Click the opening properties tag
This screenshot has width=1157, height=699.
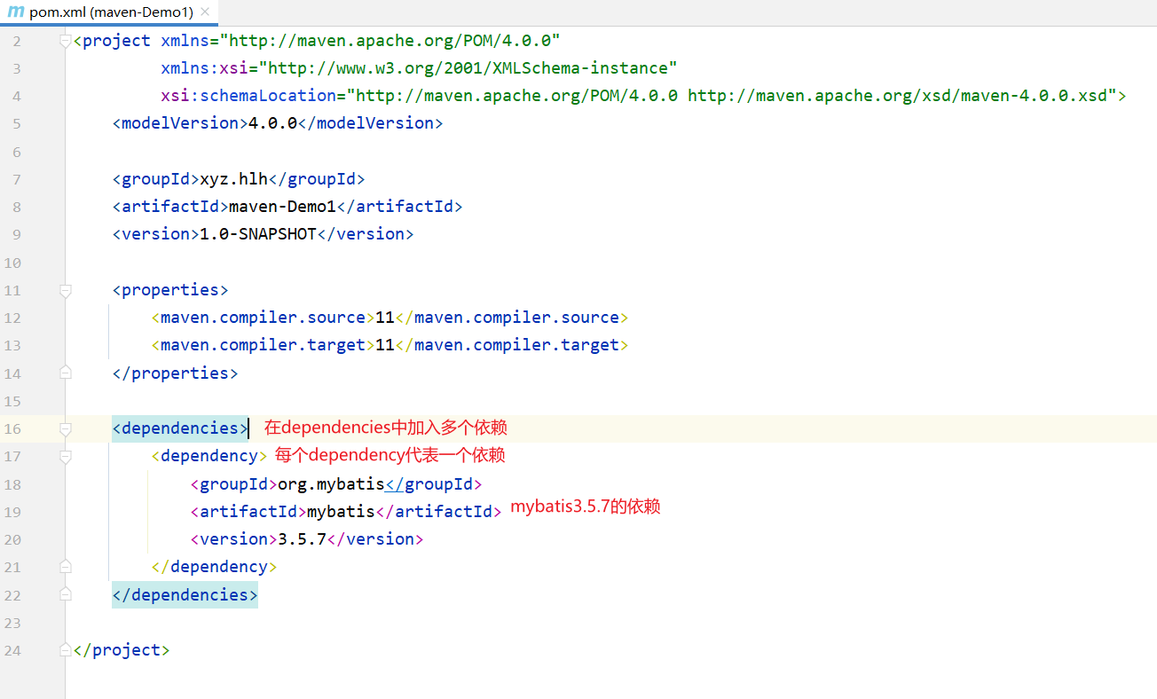(x=170, y=290)
